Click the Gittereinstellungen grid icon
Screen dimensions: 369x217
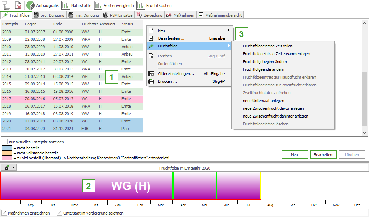151,74
